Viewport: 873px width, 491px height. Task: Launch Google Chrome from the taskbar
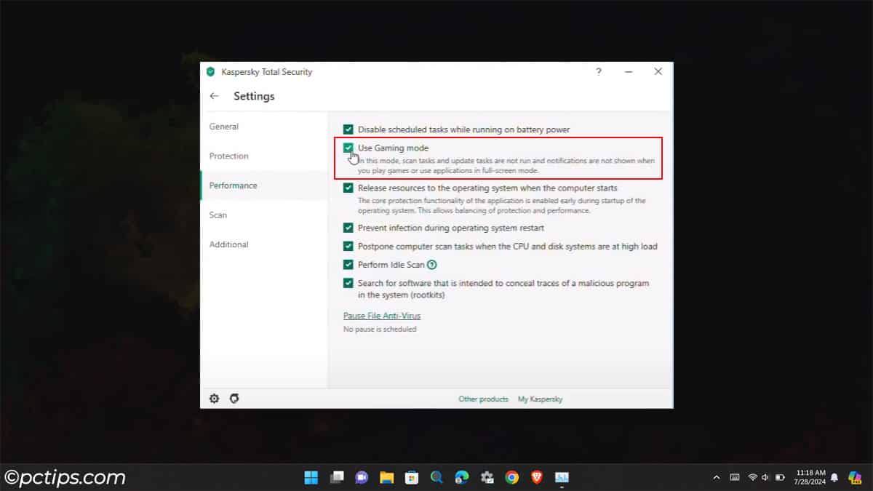(x=511, y=477)
